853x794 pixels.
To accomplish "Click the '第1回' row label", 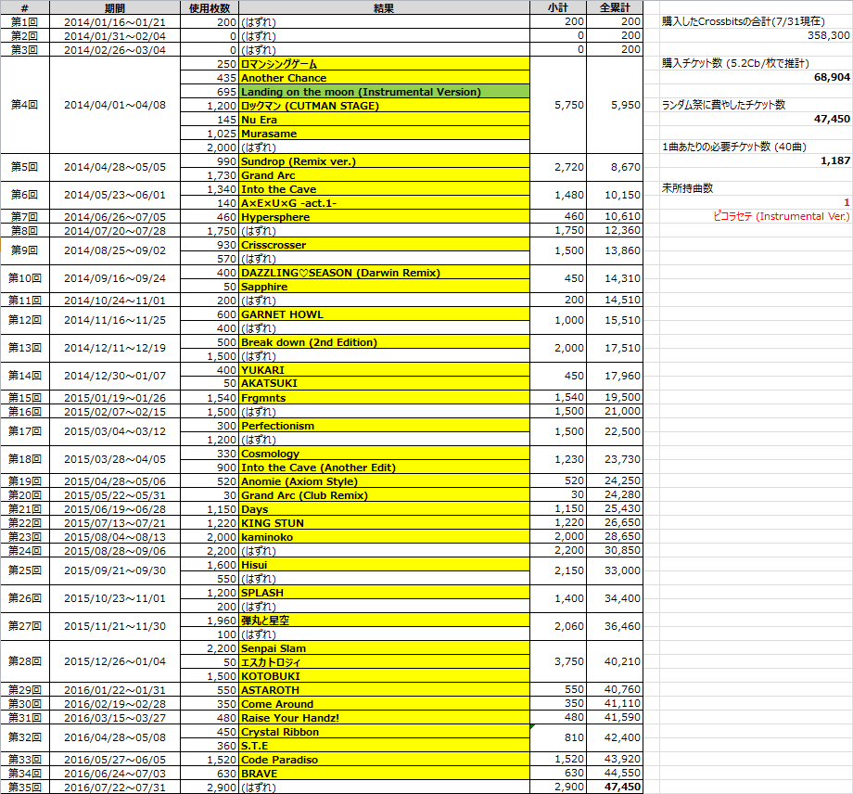I will click(25, 21).
